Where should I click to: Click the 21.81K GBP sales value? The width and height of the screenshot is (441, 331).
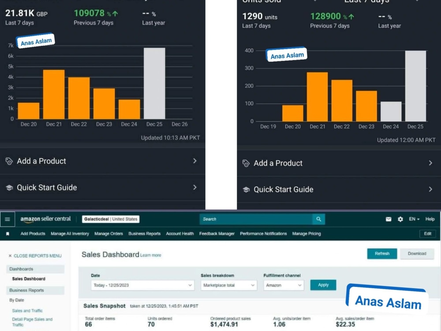[x=26, y=13]
